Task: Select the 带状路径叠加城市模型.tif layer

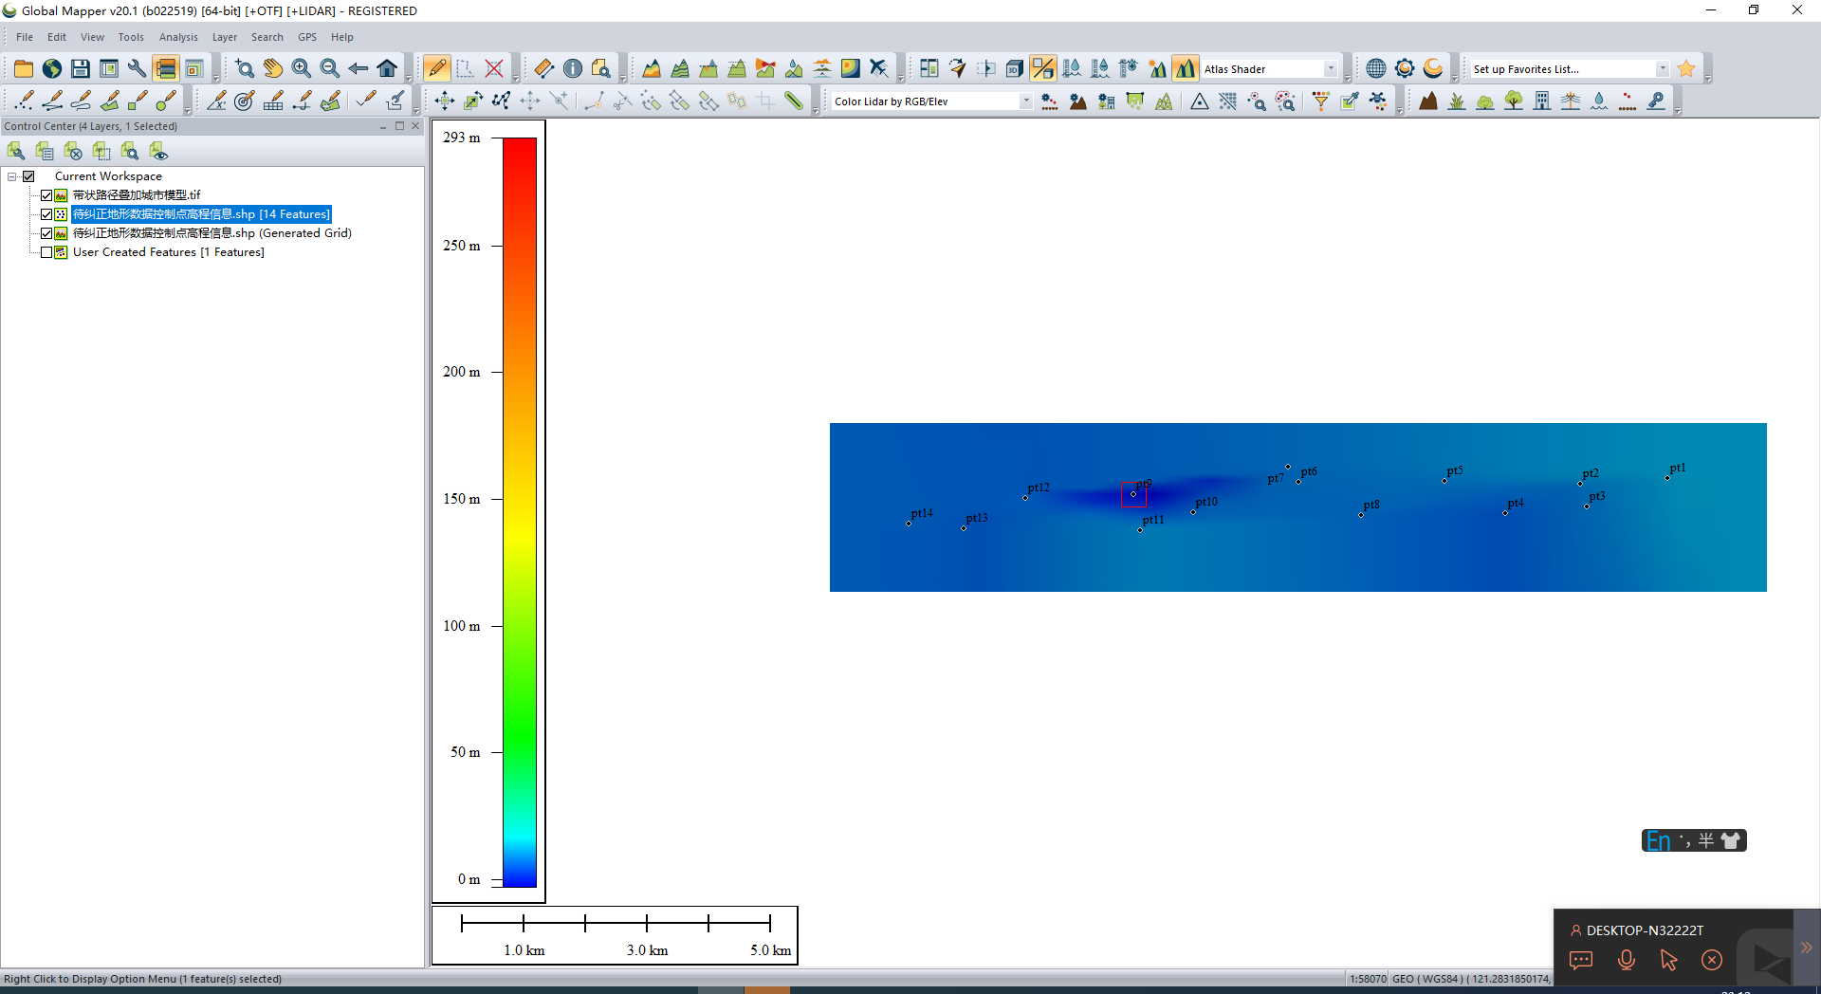Action: click(137, 195)
